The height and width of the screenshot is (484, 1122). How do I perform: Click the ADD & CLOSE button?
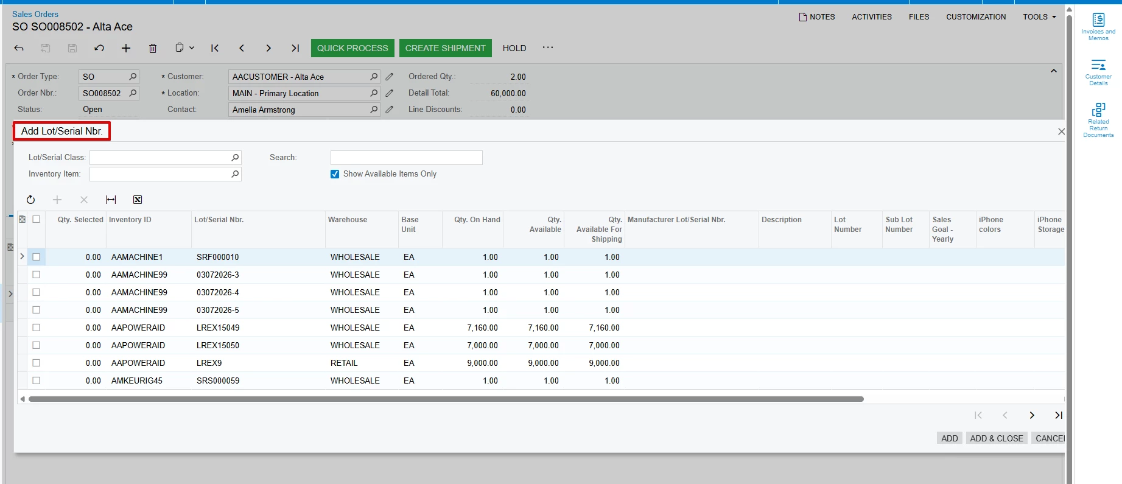coord(997,438)
